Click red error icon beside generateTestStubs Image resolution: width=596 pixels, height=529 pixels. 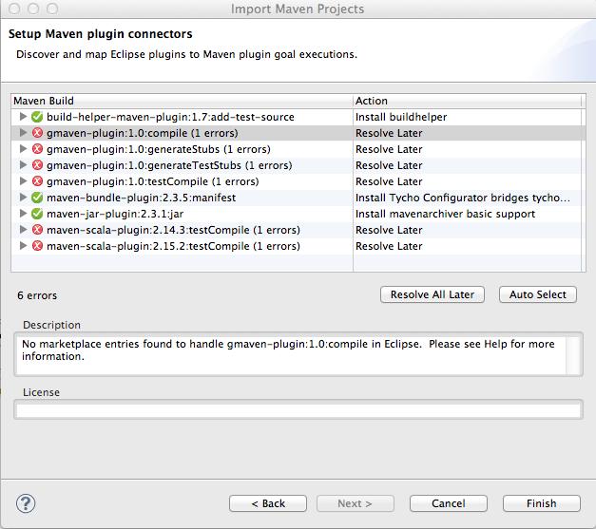(x=37, y=165)
